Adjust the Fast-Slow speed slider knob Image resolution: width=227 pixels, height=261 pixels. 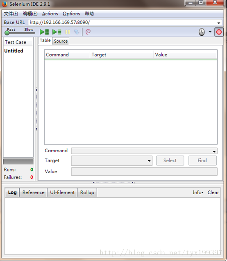(7, 33)
